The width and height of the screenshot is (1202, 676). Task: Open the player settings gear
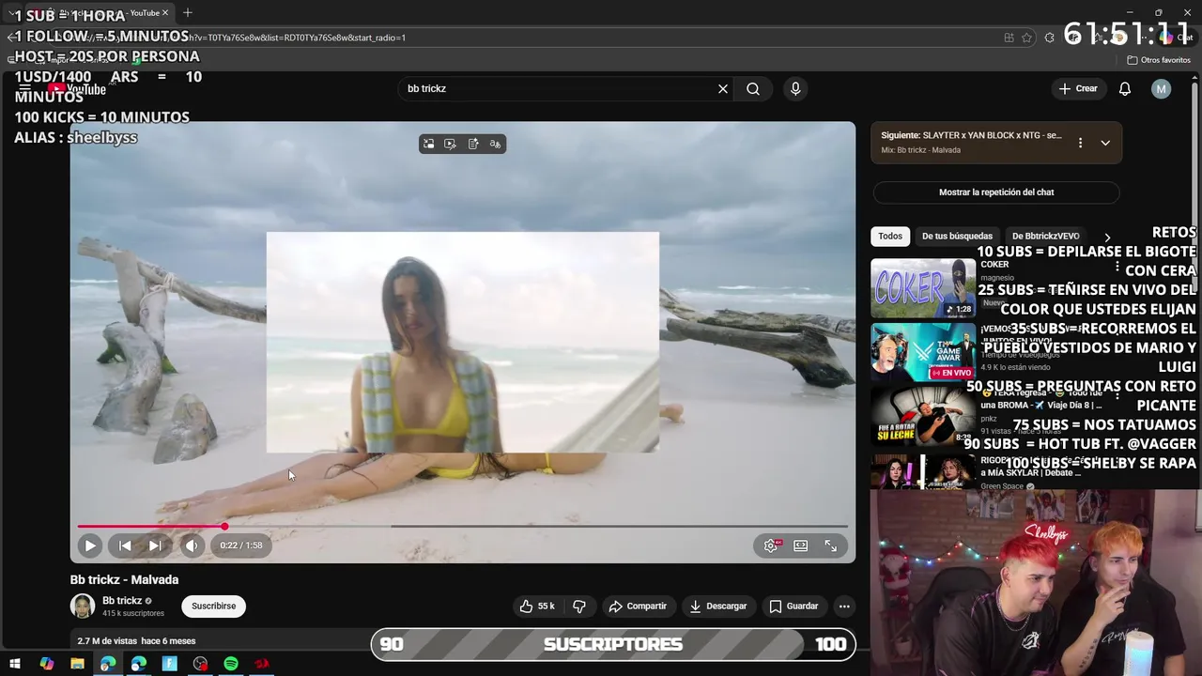pyautogui.click(x=771, y=545)
